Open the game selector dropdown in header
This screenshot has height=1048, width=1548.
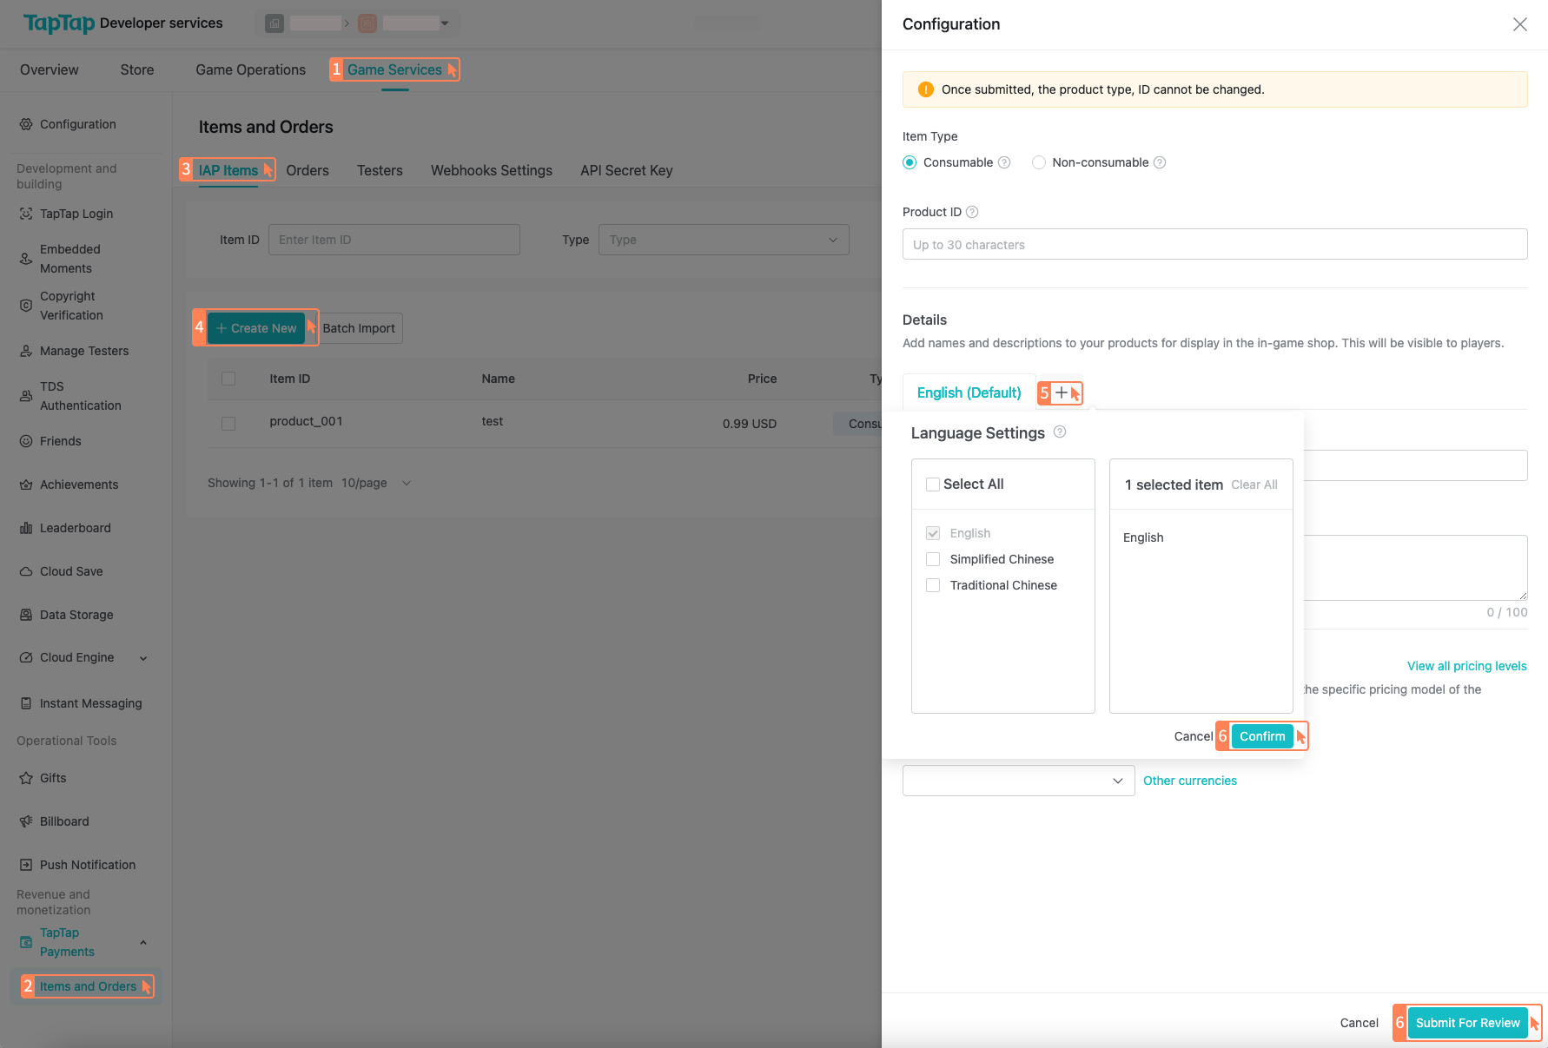point(445,23)
